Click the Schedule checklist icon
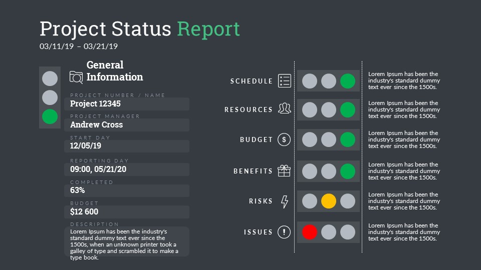 [285, 81]
